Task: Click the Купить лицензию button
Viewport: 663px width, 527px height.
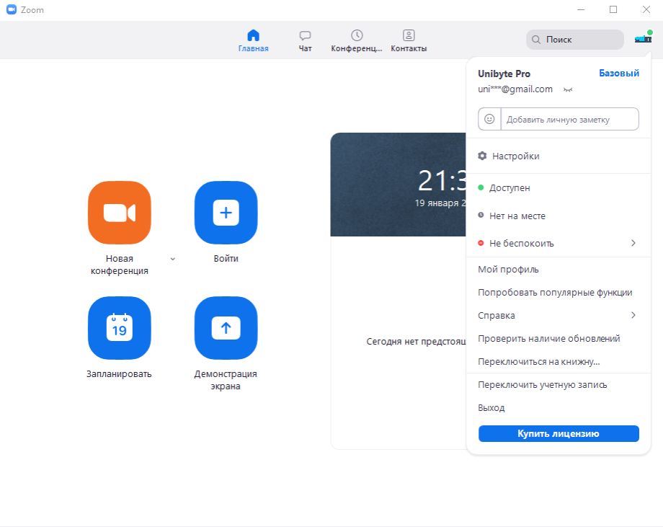Action: point(559,433)
